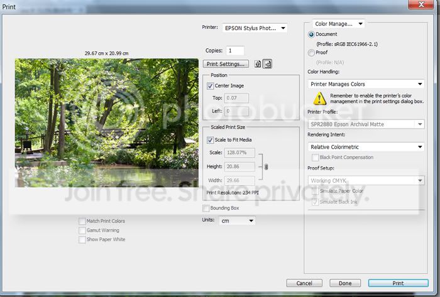Screen dimensions: 440x297
Task: Expand the Color Management dropdown
Action: tap(338, 24)
